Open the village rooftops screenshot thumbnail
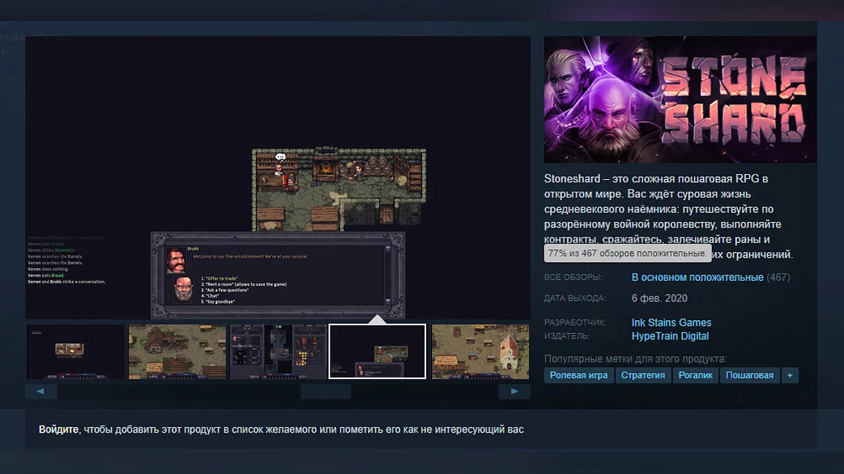The image size is (844, 474). pos(177,351)
